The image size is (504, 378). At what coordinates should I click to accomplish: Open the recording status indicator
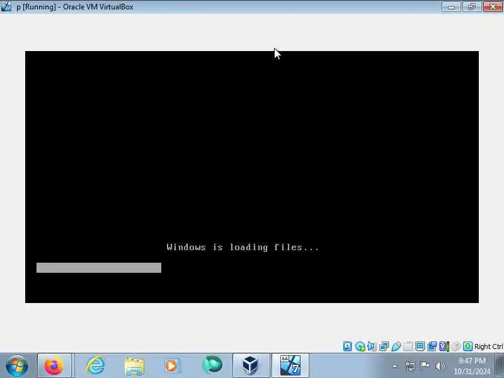432,346
